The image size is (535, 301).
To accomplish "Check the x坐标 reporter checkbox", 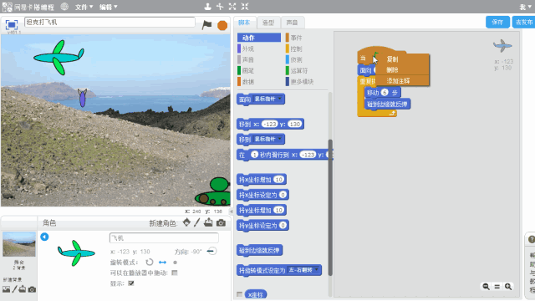I will click(240, 294).
